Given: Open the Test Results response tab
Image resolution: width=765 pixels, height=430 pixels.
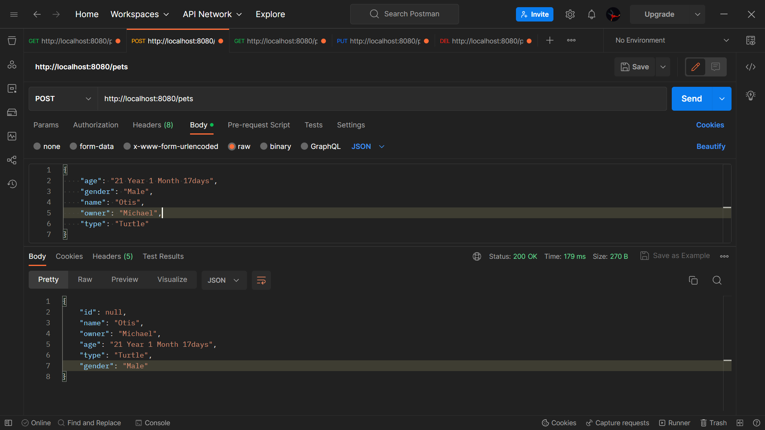Looking at the screenshot, I should tap(163, 256).
